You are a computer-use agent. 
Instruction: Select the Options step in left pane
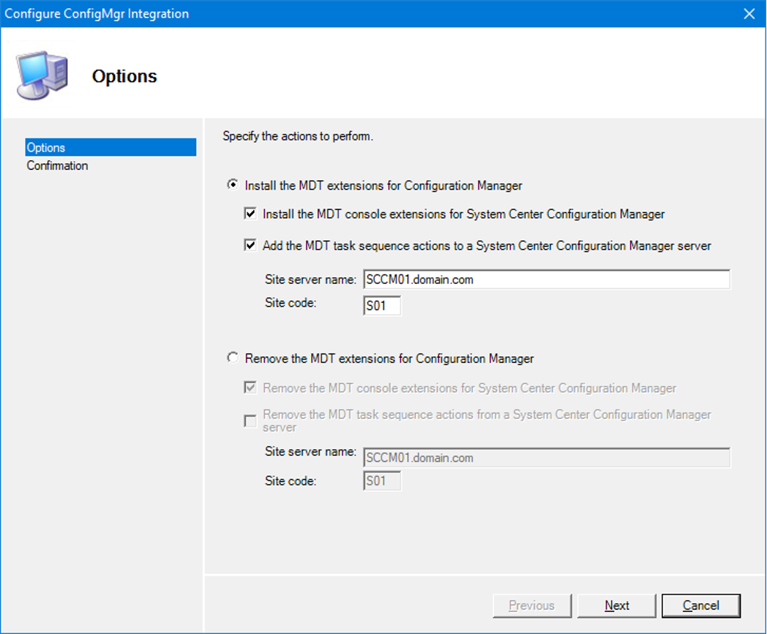[46, 148]
